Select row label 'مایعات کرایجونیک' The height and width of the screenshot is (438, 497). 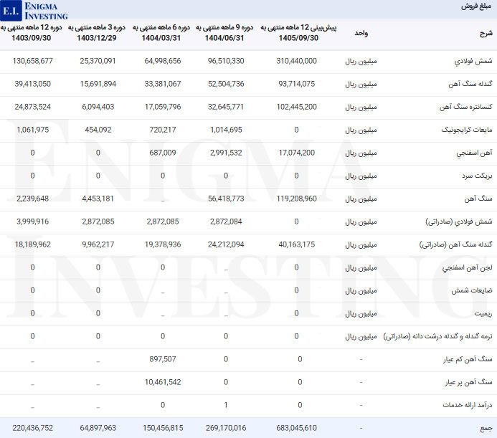pos(467,130)
